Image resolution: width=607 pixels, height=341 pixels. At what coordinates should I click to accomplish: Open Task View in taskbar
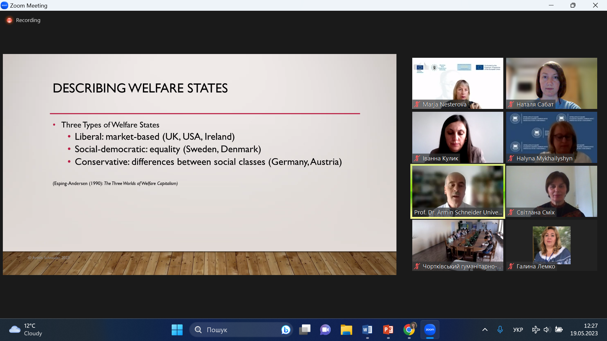tap(305, 330)
